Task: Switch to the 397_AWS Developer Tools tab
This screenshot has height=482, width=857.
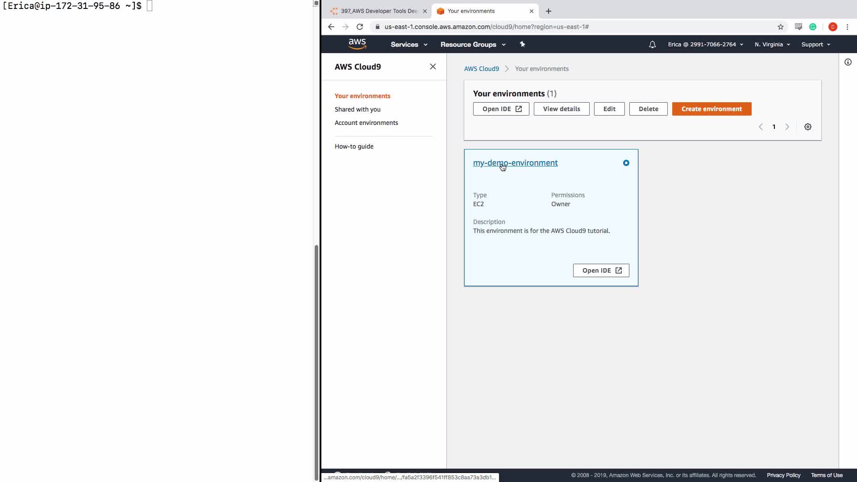Action: [379, 11]
